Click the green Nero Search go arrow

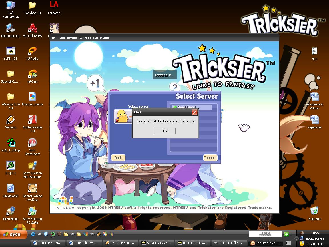click(x=286, y=234)
